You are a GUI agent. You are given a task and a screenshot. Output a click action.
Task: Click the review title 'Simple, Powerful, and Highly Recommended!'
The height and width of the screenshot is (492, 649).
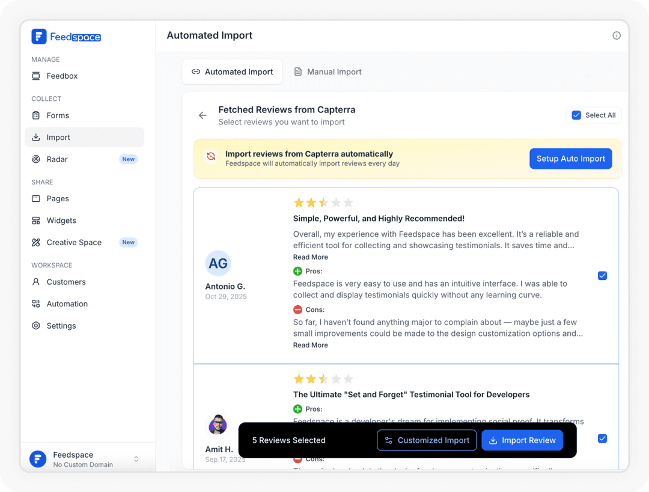[x=379, y=219]
